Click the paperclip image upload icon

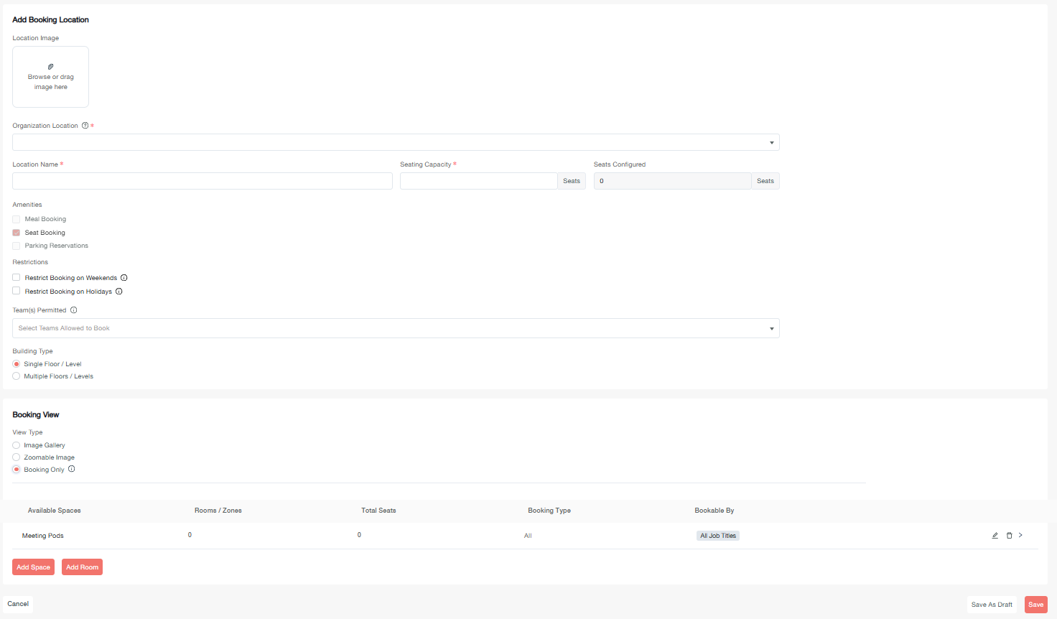coord(50,67)
